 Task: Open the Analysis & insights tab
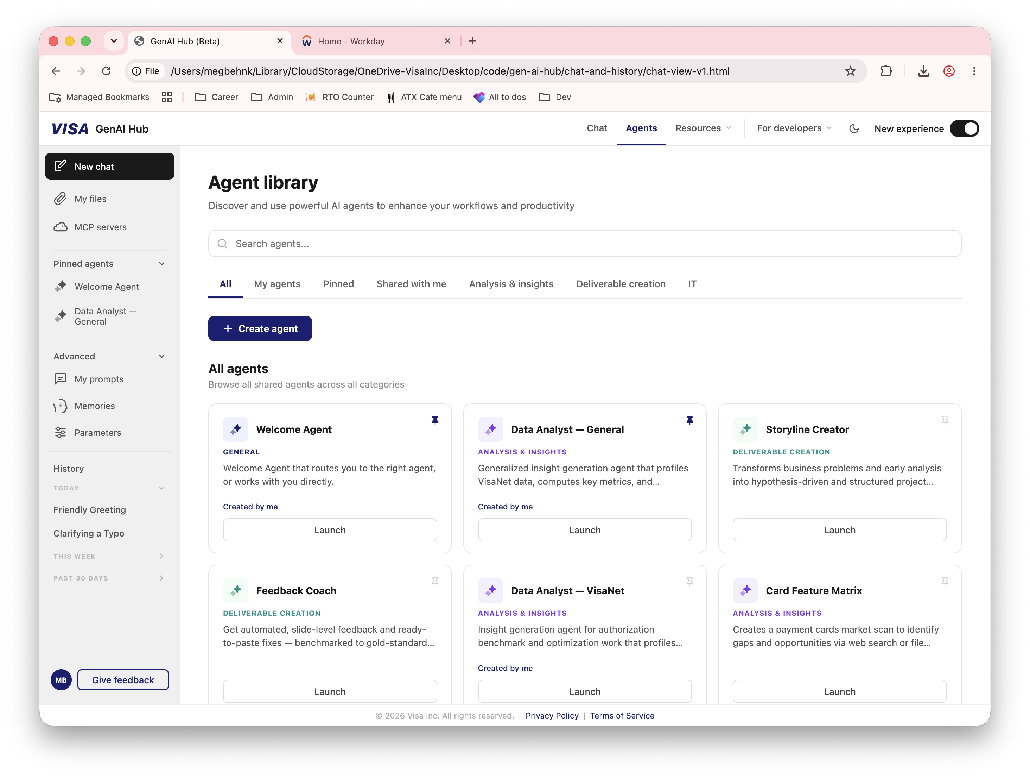(511, 284)
